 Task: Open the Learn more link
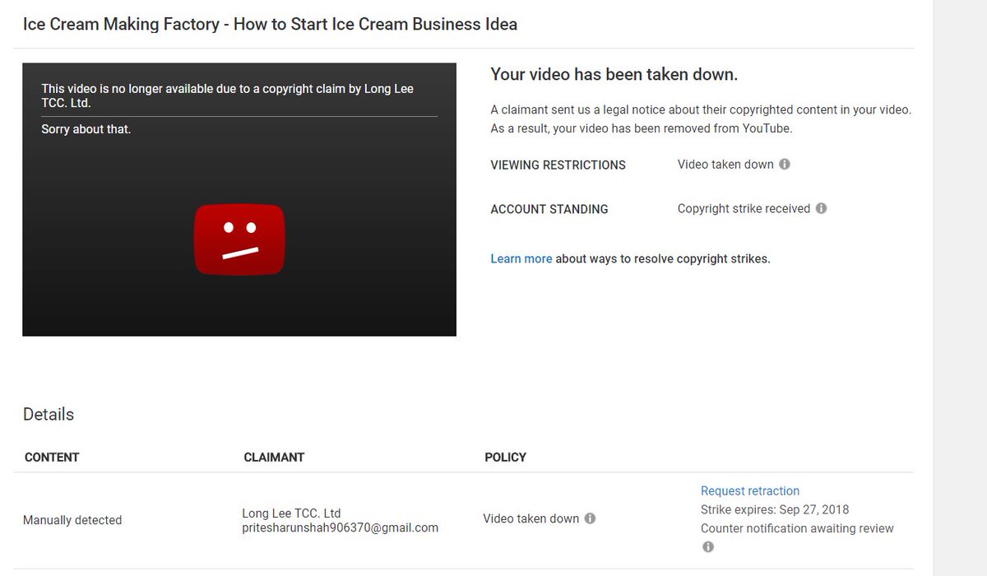521,258
